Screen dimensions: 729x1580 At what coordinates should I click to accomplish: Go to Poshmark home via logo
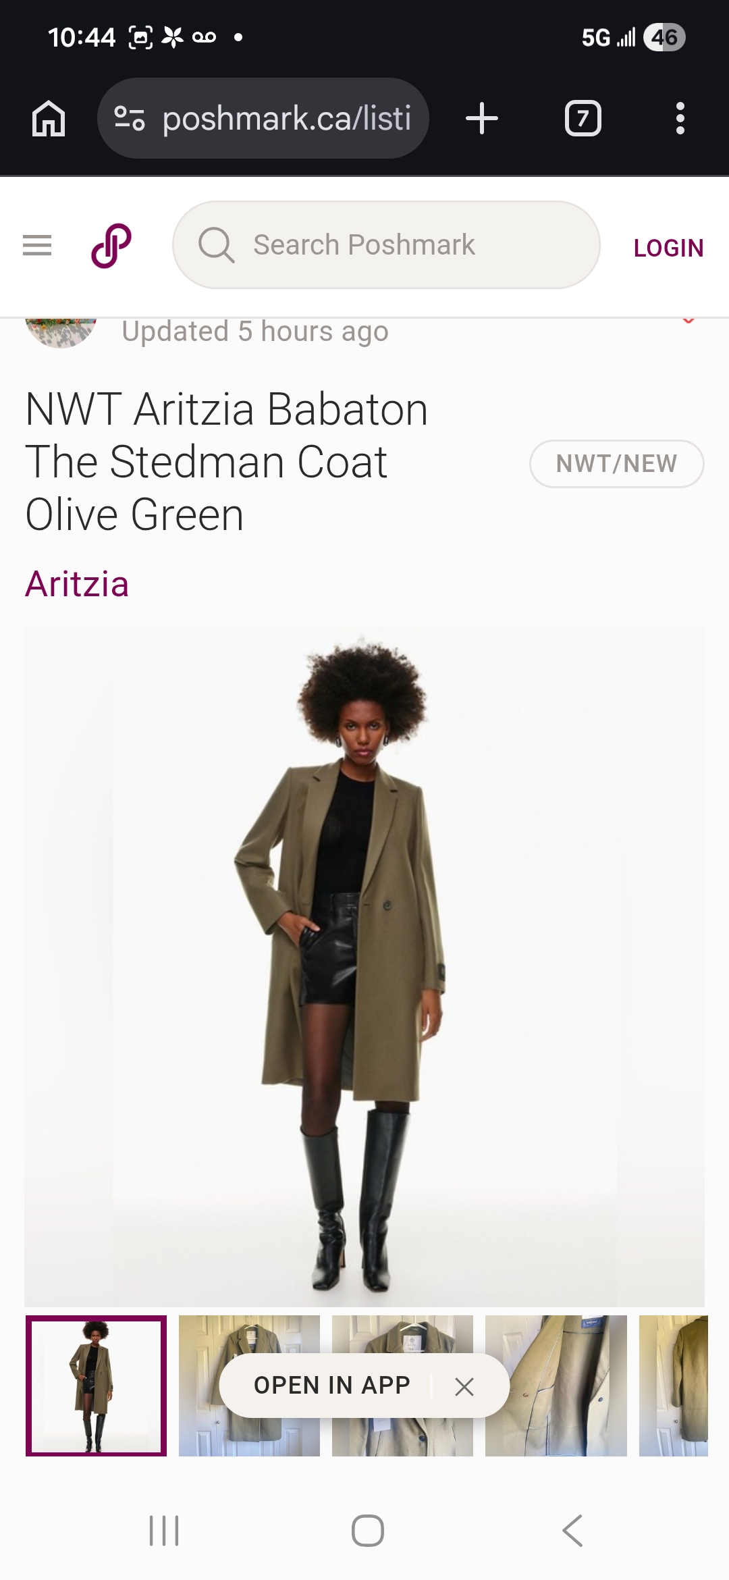click(111, 245)
